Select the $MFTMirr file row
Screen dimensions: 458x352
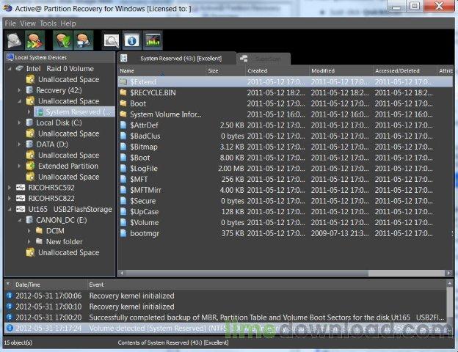click(x=286, y=190)
